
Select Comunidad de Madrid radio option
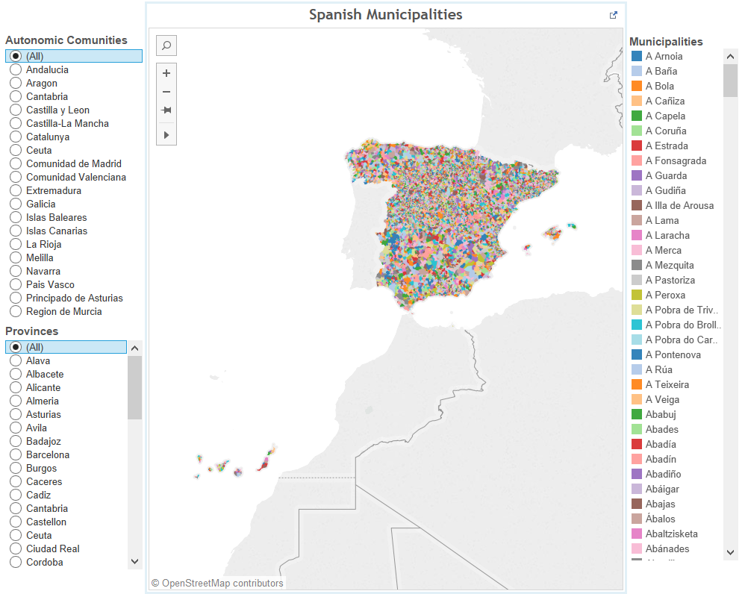pyautogui.click(x=16, y=163)
